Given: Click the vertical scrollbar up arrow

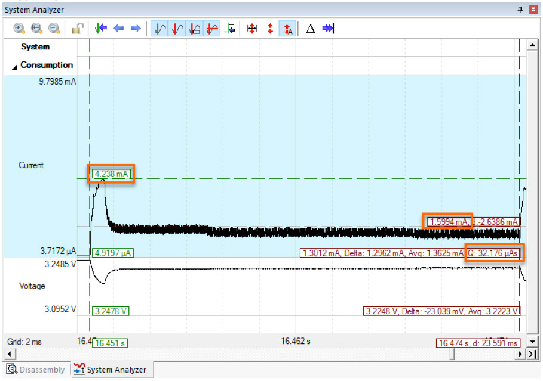Looking at the screenshot, I should point(532,45).
